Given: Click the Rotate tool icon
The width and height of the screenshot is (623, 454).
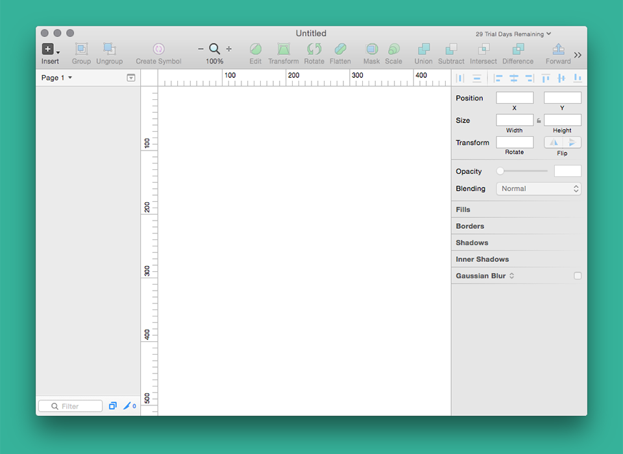Looking at the screenshot, I should coord(314,49).
